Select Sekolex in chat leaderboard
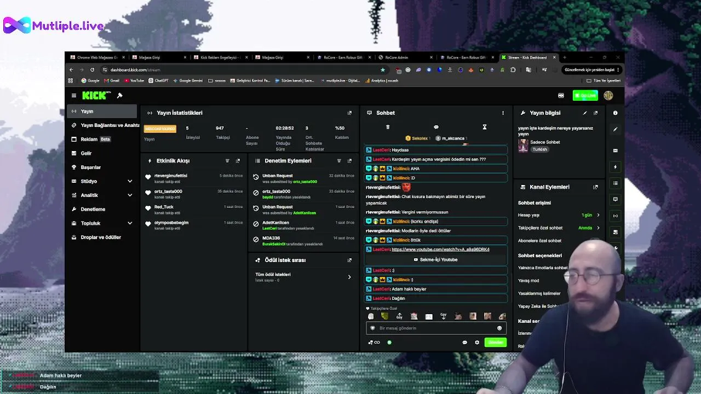 click(x=417, y=138)
